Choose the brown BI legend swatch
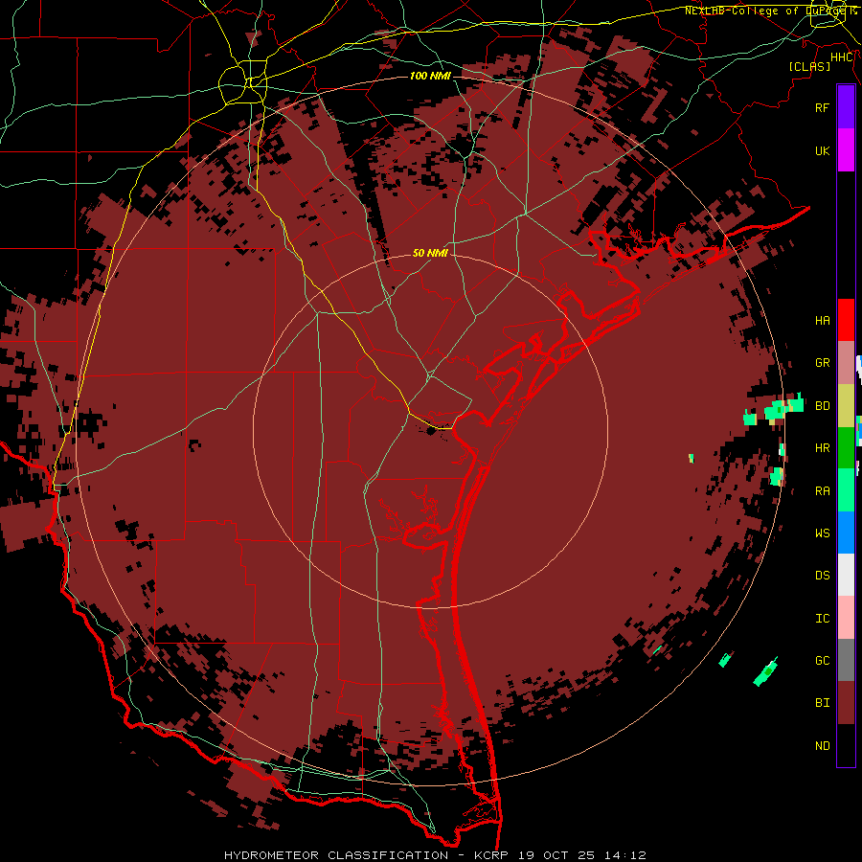 (x=846, y=703)
